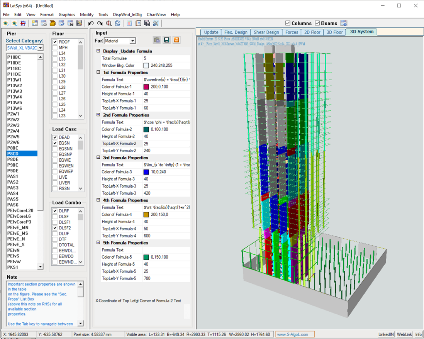
Task: Click the Undo arrow icon
Action: (x=91, y=23)
